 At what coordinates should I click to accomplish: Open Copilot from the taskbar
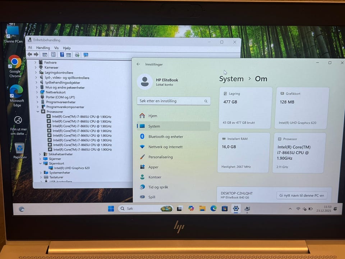pos(191,208)
